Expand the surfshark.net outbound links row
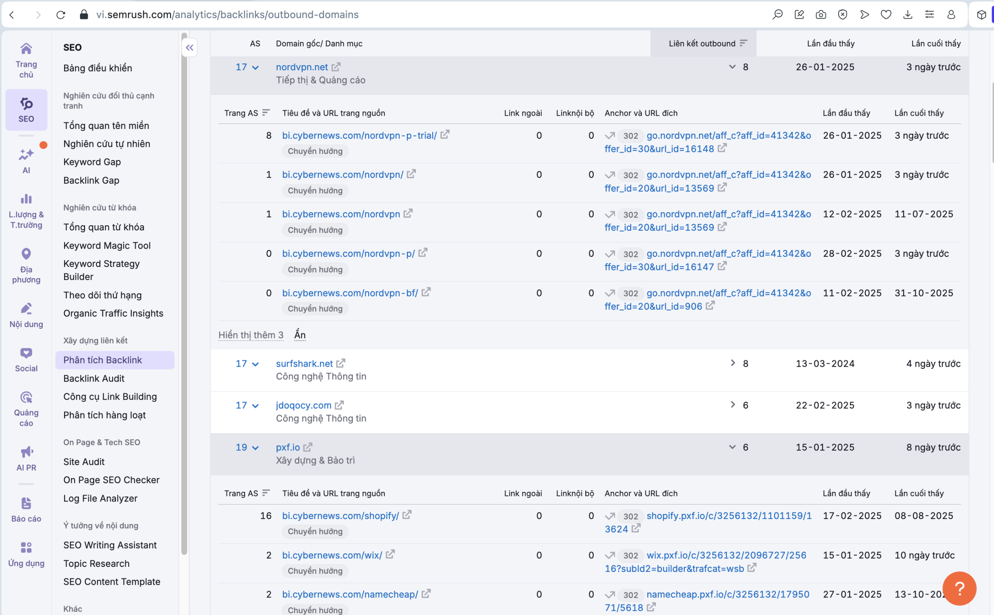Screen dimensions: 994x615 point(732,363)
